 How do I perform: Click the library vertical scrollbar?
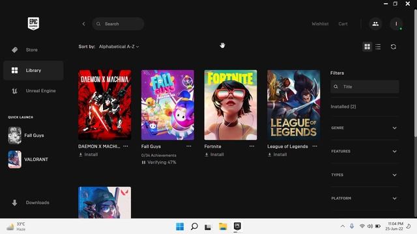coord(416,74)
